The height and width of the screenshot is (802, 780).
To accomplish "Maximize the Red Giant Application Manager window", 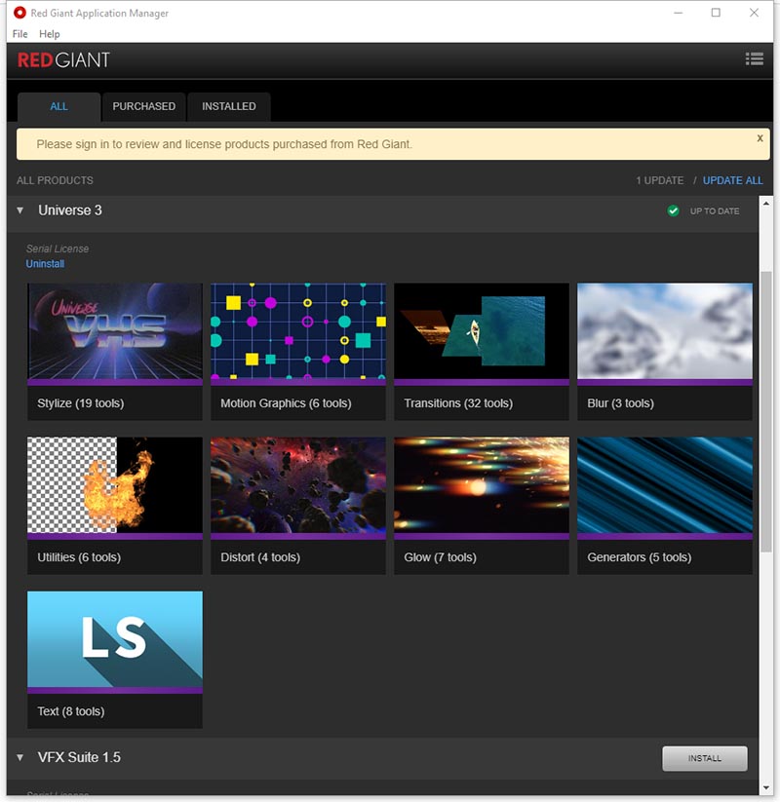I will (x=716, y=13).
